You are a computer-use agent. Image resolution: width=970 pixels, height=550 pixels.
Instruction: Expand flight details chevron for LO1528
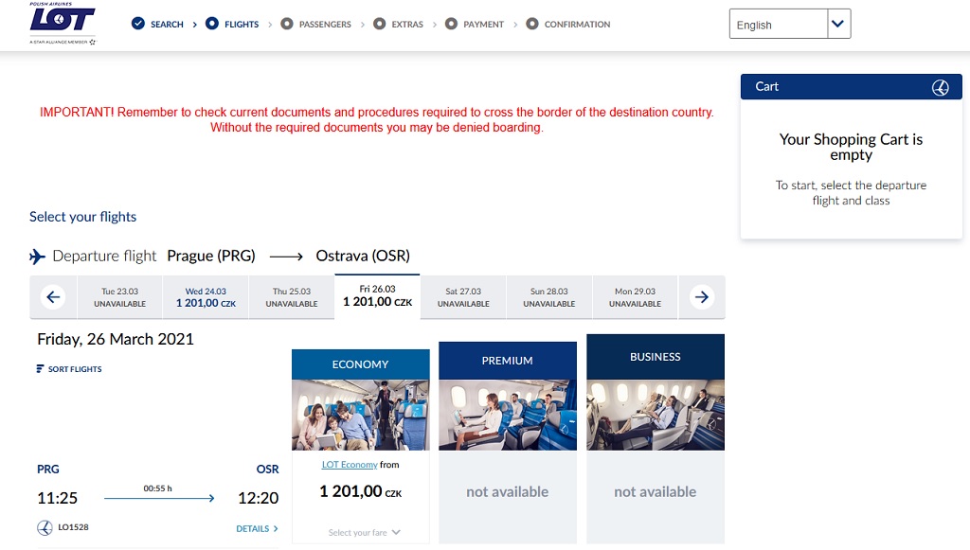click(x=276, y=529)
